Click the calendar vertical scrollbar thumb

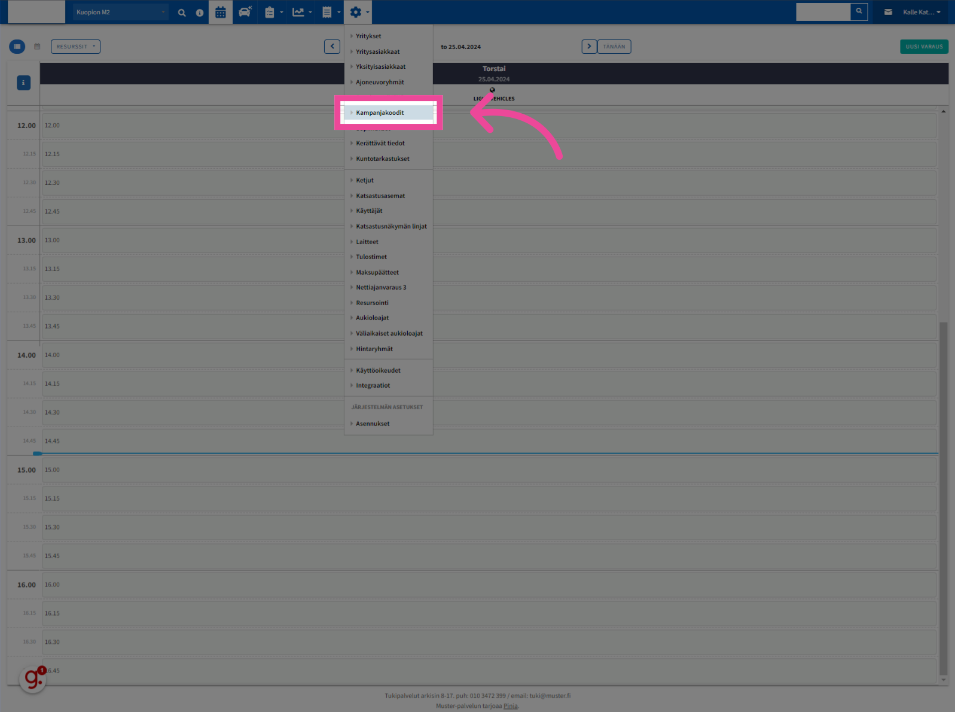944,498
